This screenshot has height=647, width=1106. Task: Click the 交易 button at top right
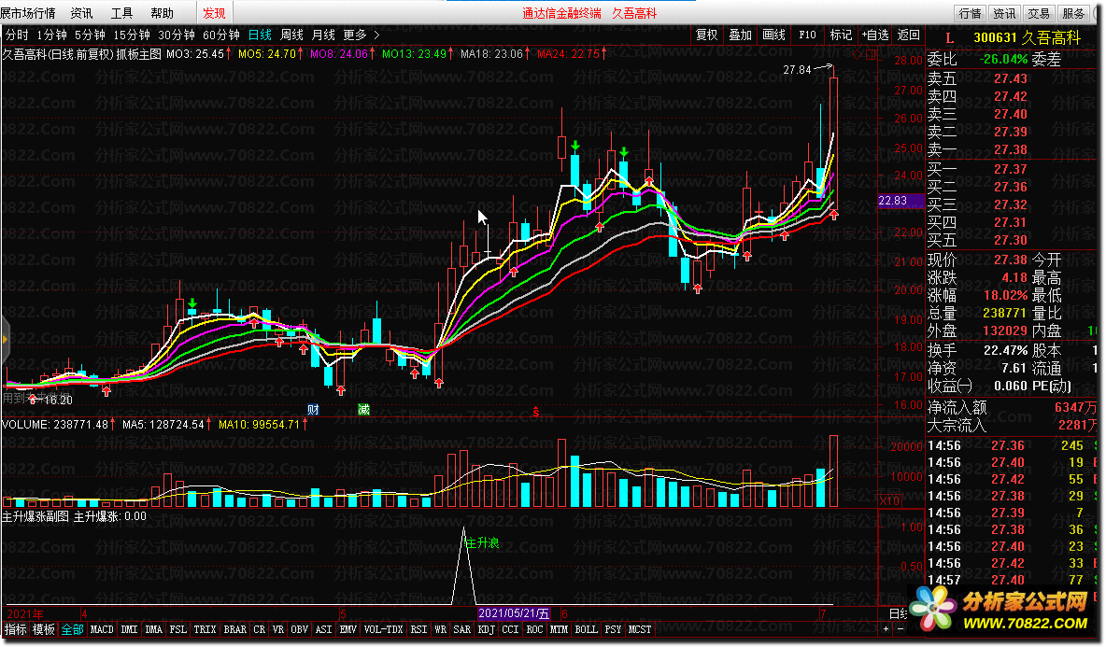point(1039,13)
